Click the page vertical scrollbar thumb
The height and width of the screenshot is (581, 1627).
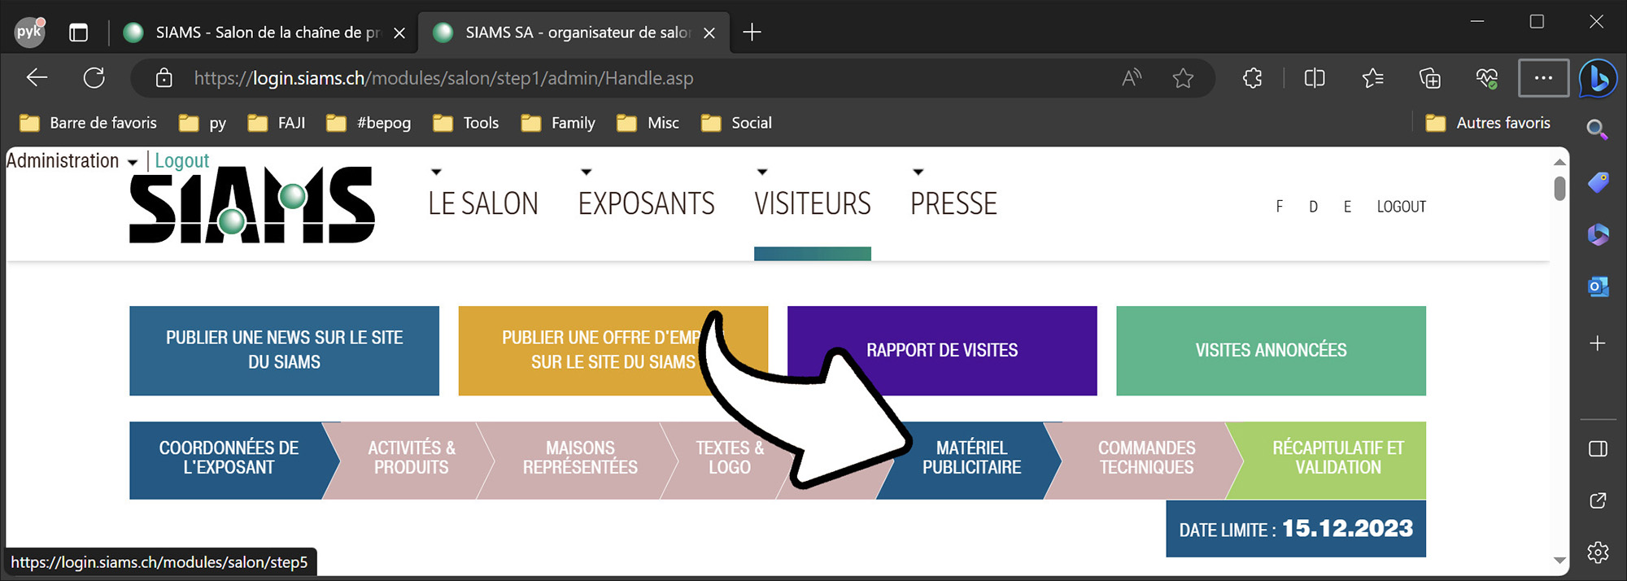point(1559,188)
